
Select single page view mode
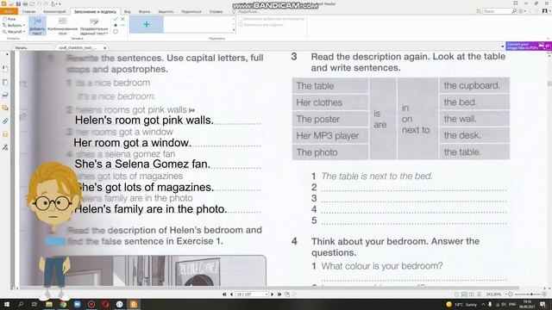(457, 294)
